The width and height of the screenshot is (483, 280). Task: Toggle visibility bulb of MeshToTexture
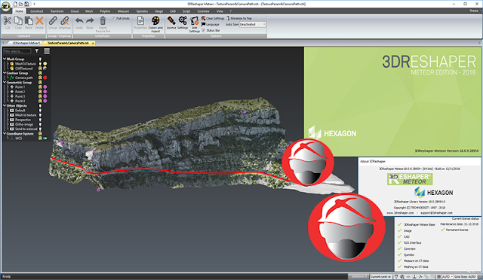[40, 64]
